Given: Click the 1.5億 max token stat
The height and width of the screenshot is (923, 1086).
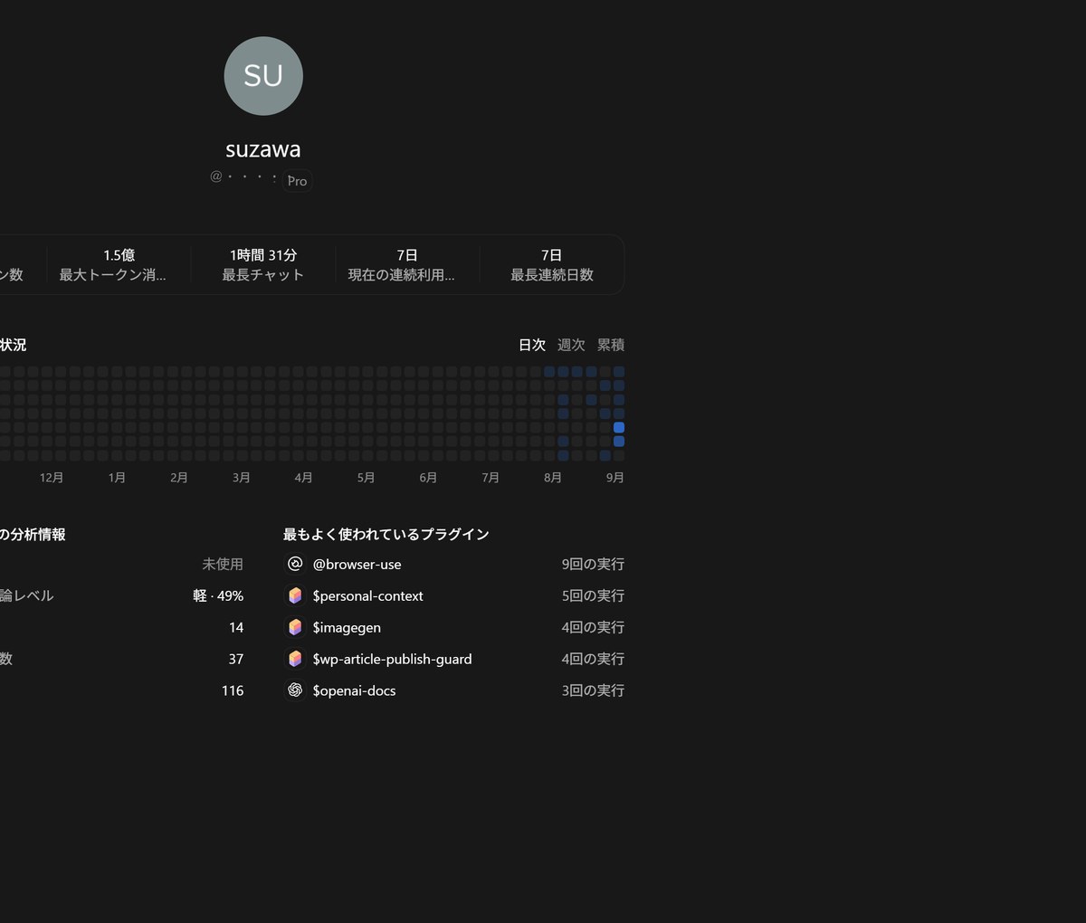Looking at the screenshot, I should 119,264.
